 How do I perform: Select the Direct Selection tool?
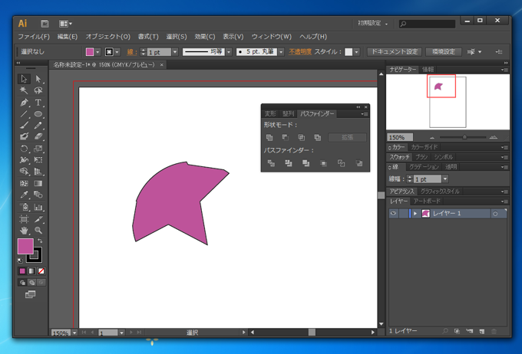click(38, 79)
